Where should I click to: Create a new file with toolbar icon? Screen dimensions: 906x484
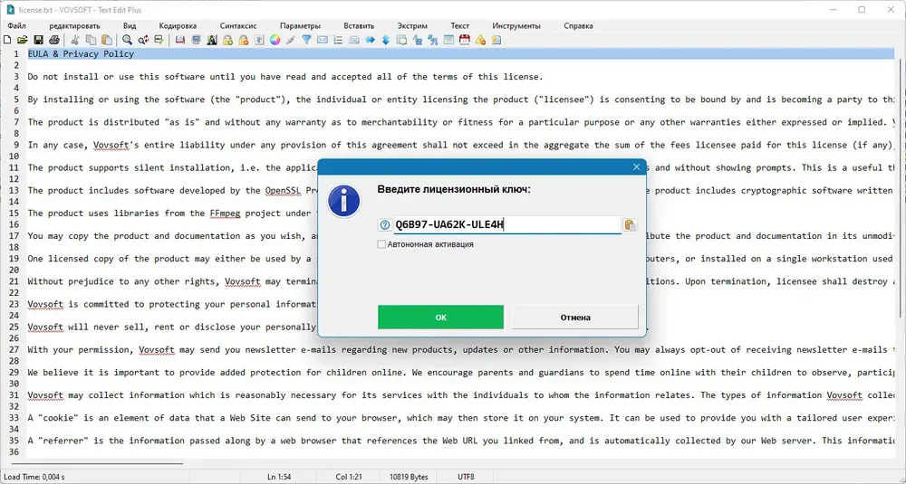[7, 40]
